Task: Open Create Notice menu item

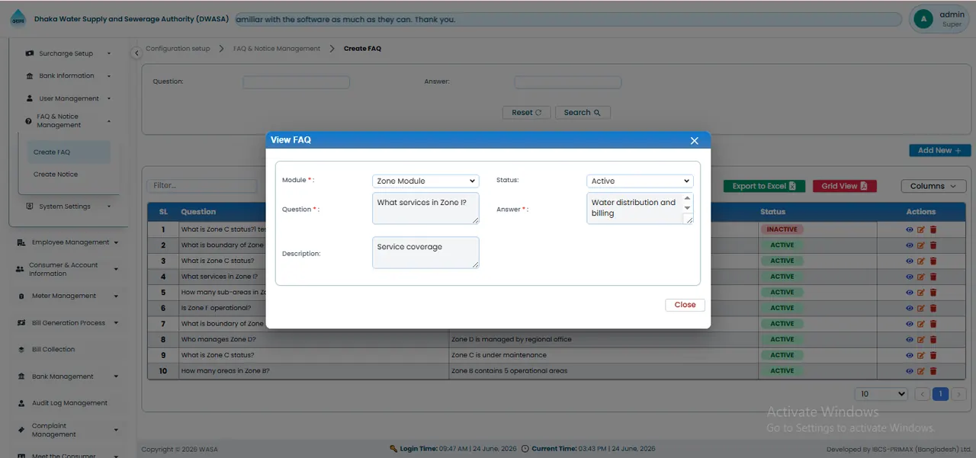Action: [56, 175]
